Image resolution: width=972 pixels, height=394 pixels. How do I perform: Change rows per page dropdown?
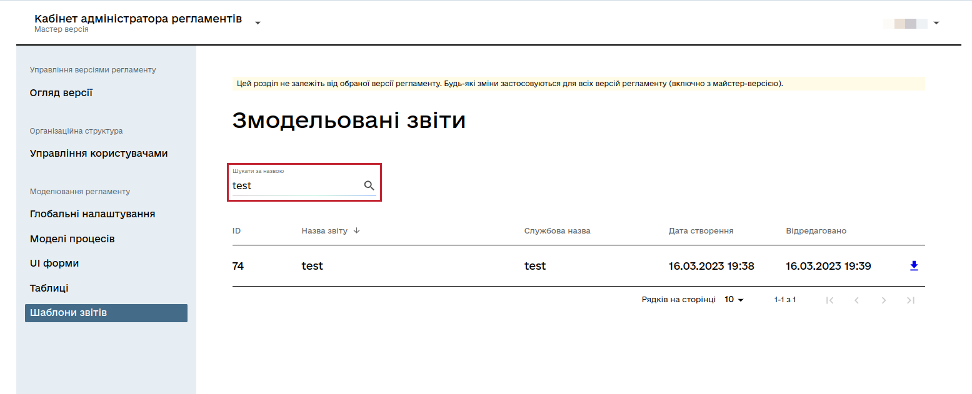[734, 300]
